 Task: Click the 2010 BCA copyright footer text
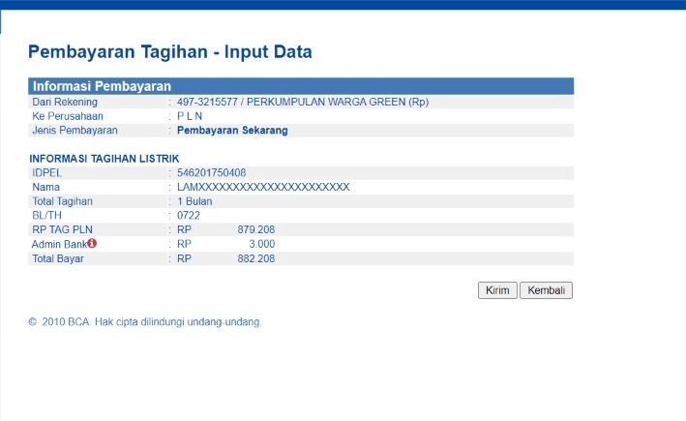click(145, 321)
